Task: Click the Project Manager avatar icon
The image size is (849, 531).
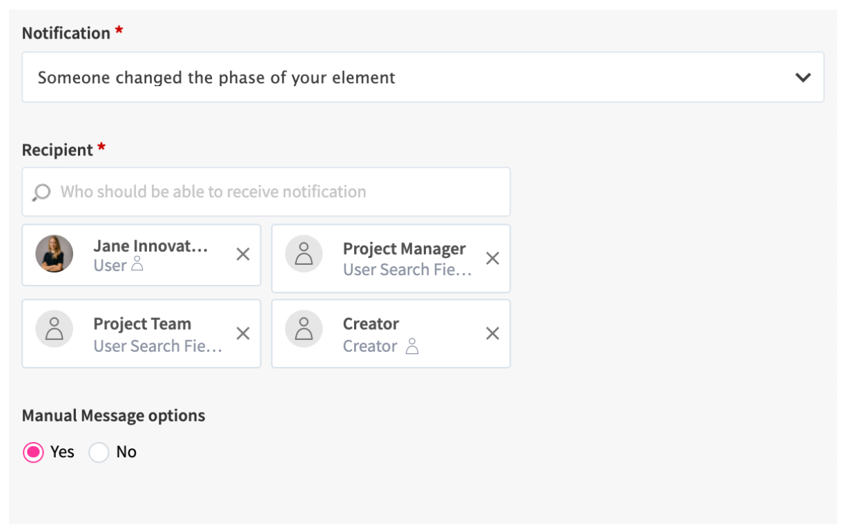Action: 304,254
